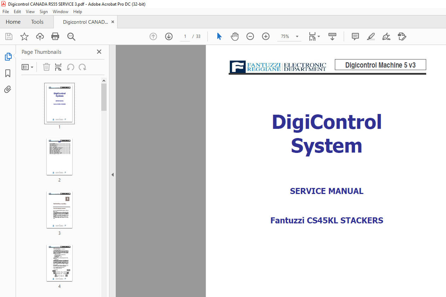
Task: Click the SERVICE MANUAL heading text
Action: click(327, 191)
